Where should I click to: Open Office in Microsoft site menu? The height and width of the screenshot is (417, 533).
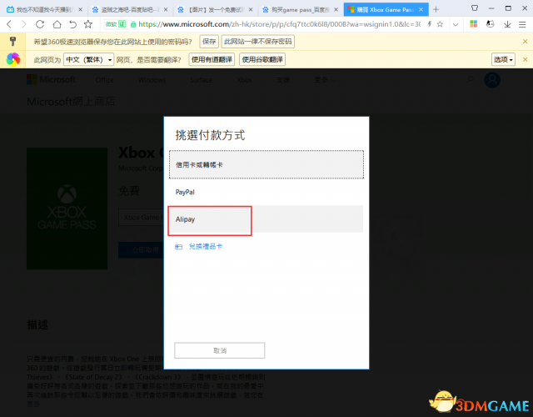[x=105, y=80]
